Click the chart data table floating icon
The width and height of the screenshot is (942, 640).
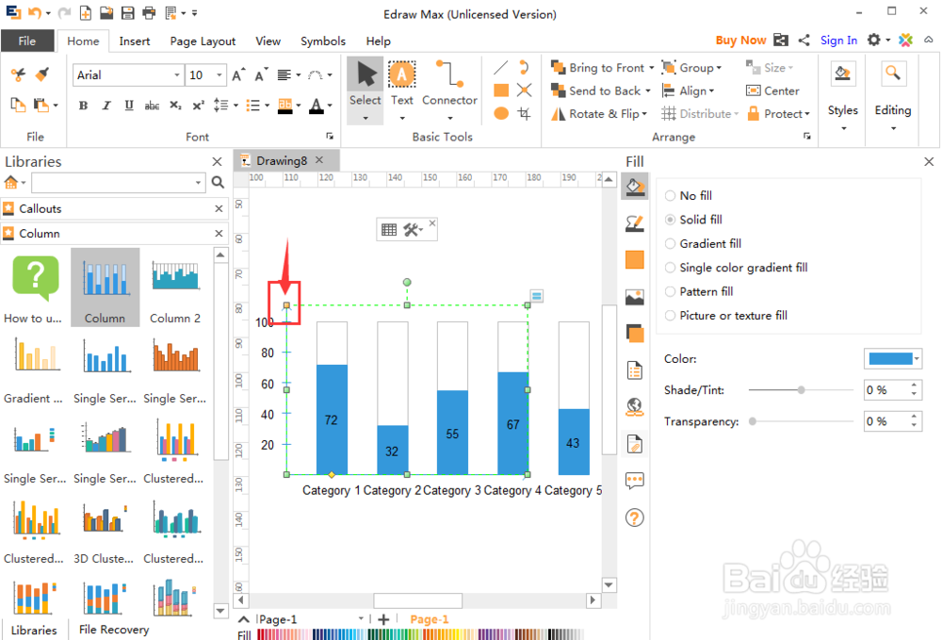(x=389, y=230)
